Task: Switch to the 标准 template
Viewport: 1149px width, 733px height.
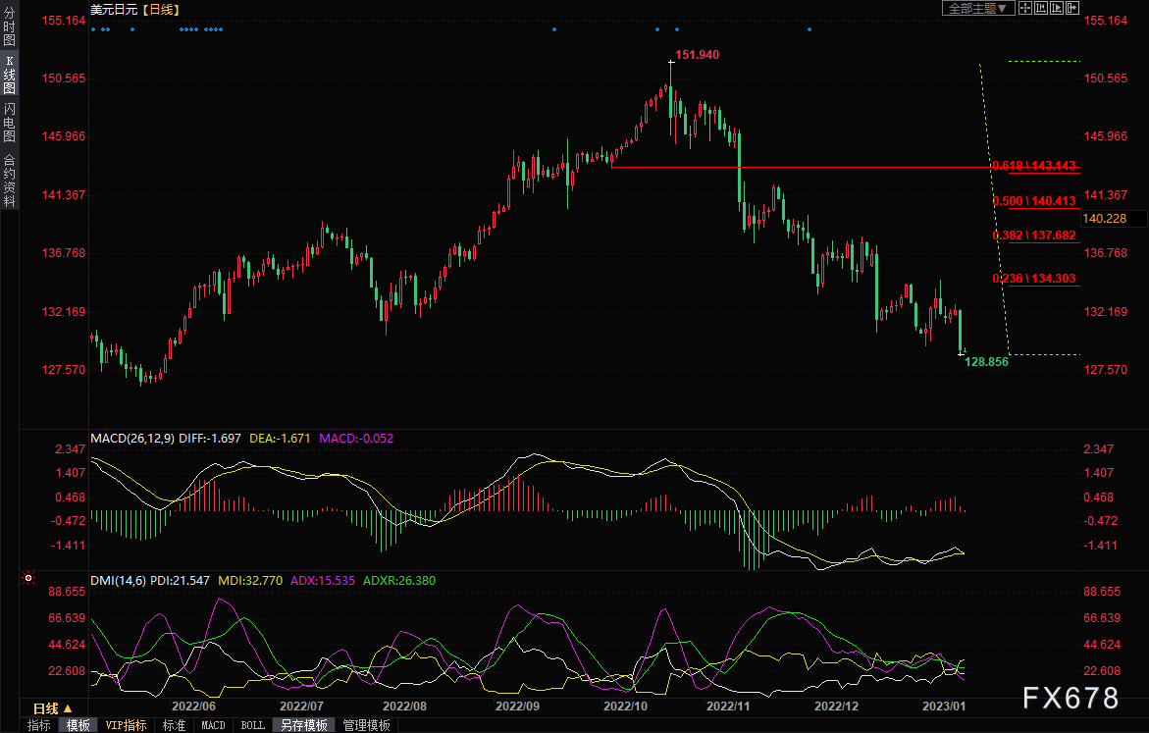Action: click(174, 725)
